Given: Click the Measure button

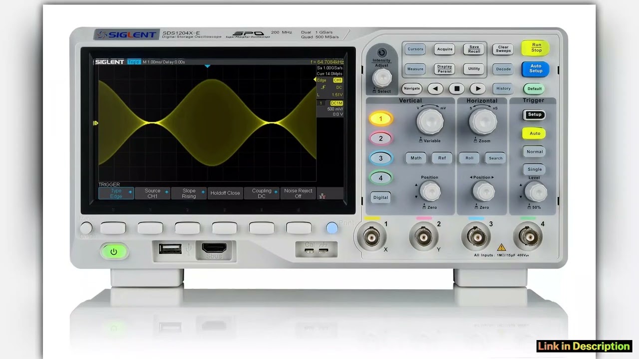Looking at the screenshot, I should pyautogui.click(x=415, y=69).
